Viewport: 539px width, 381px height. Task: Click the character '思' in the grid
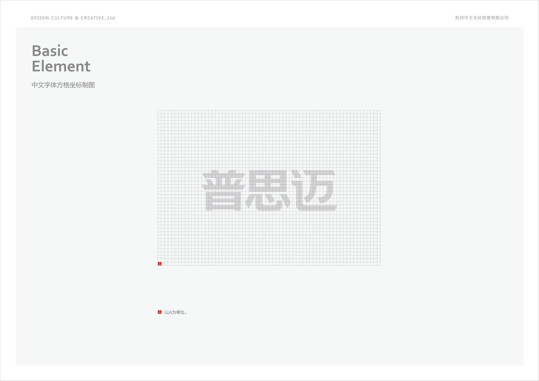(268, 190)
